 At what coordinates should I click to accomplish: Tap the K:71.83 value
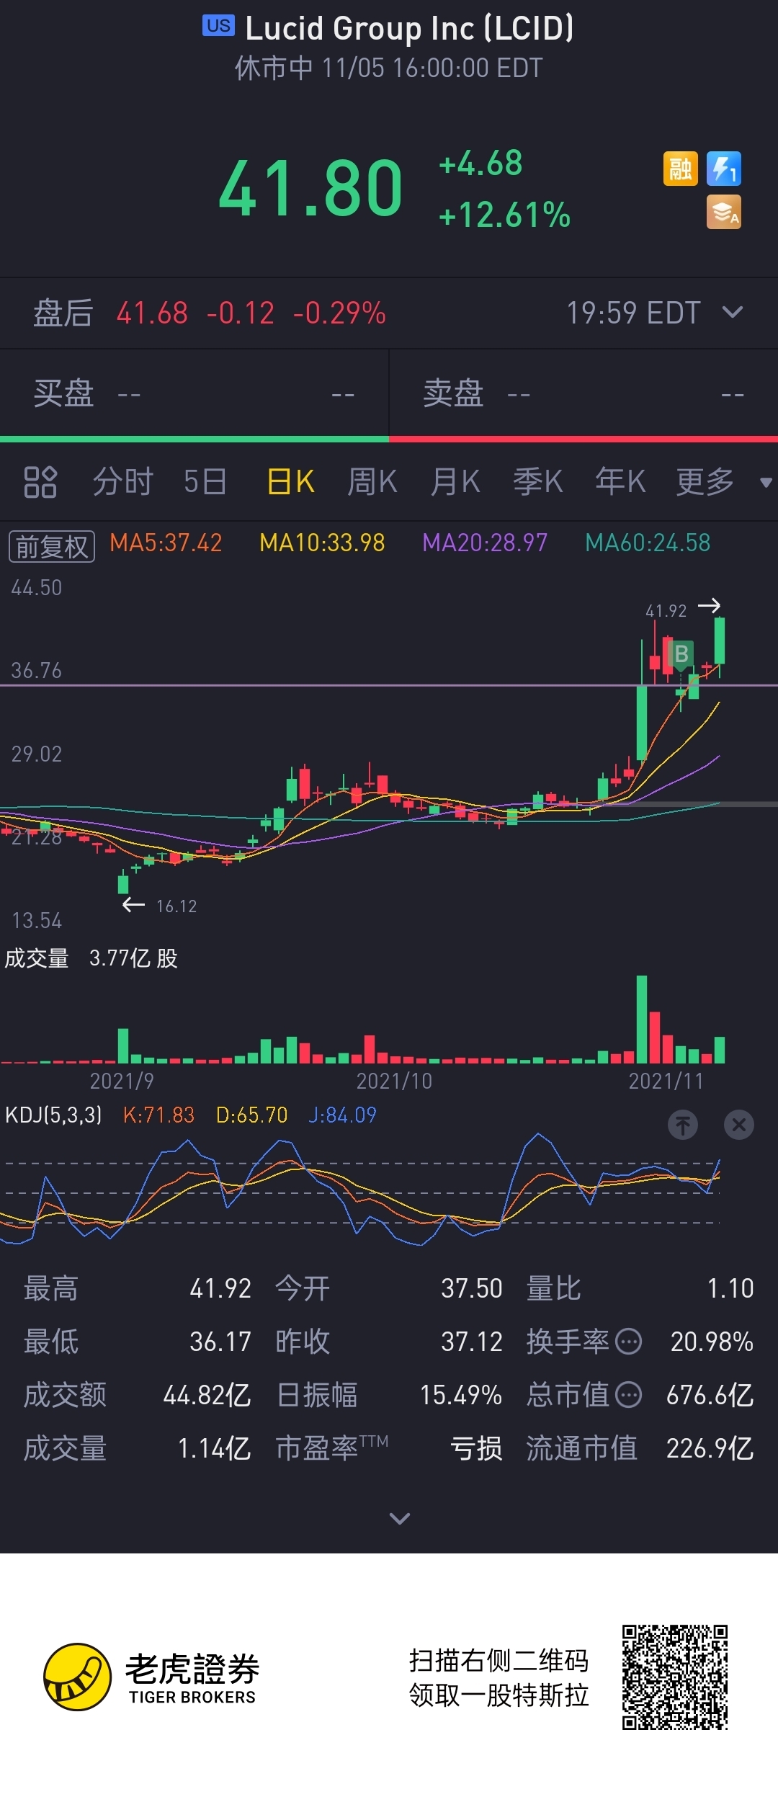158,1115
